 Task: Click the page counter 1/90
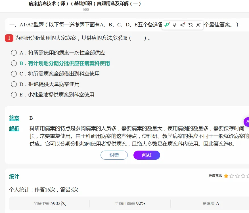coord(85,10)
